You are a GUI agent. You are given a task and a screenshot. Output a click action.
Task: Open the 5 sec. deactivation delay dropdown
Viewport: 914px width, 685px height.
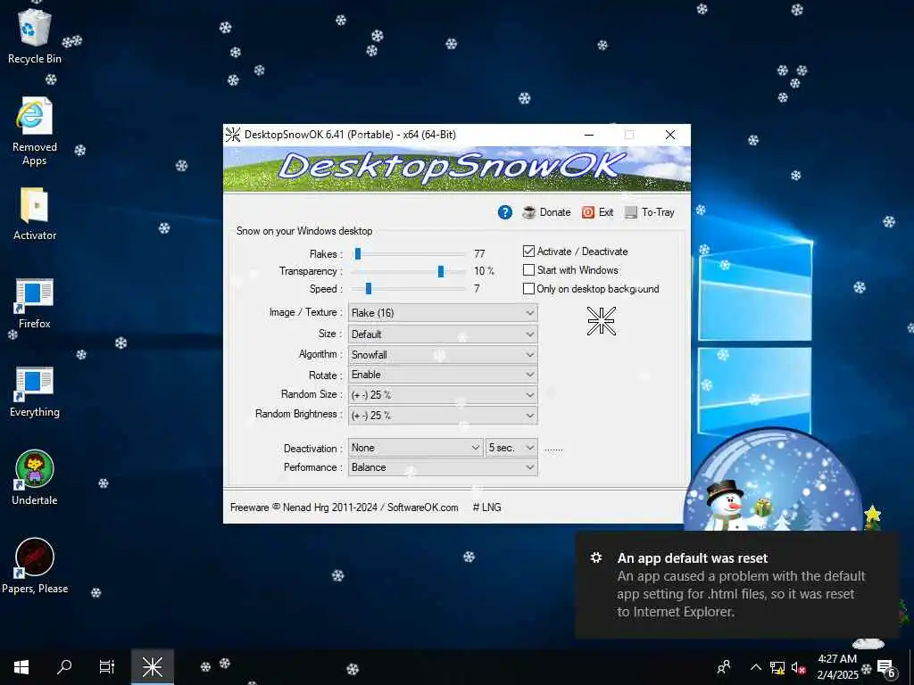click(x=511, y=448)
